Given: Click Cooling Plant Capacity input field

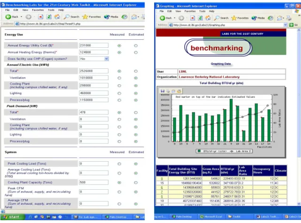Looking at the screenshot, I should pyautogui.click(x=94, y=182).
